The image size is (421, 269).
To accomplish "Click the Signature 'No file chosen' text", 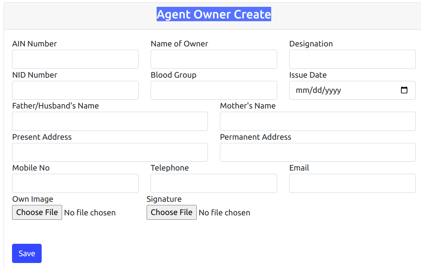I will (224, 213).
